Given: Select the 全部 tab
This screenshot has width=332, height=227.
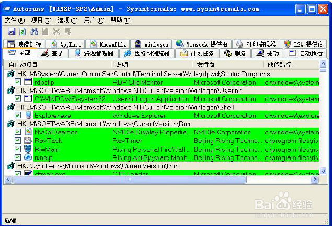Looking at the screenshot, I should [20, 53].
